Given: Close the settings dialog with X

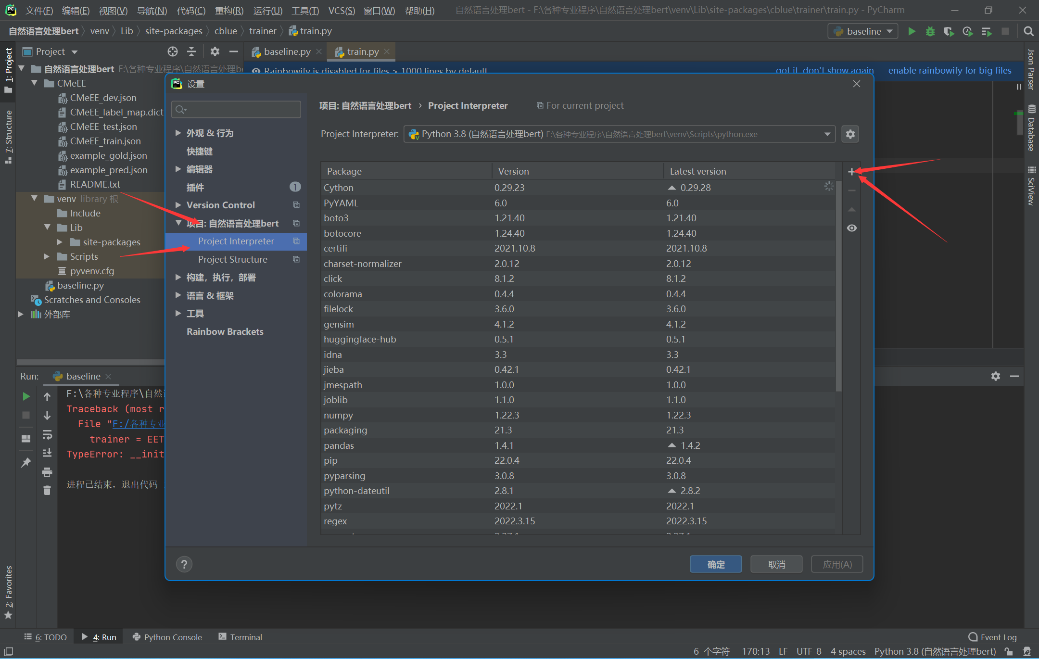Looking at the screenshot, I should tap(857, 84).
